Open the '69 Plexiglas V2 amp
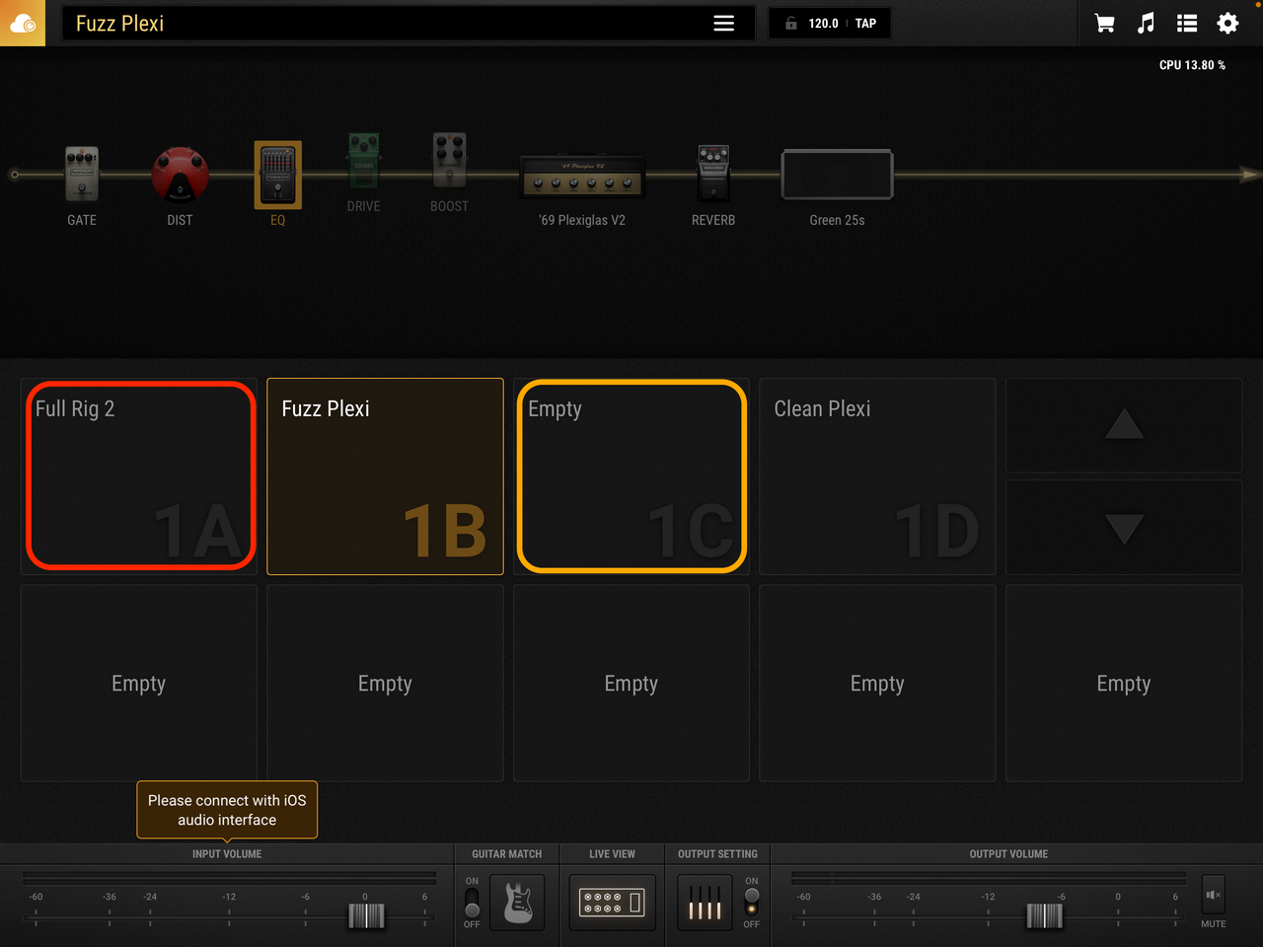Image resolution: width=1263 pixels, height=947 pixels. click(x=582, y=176)
